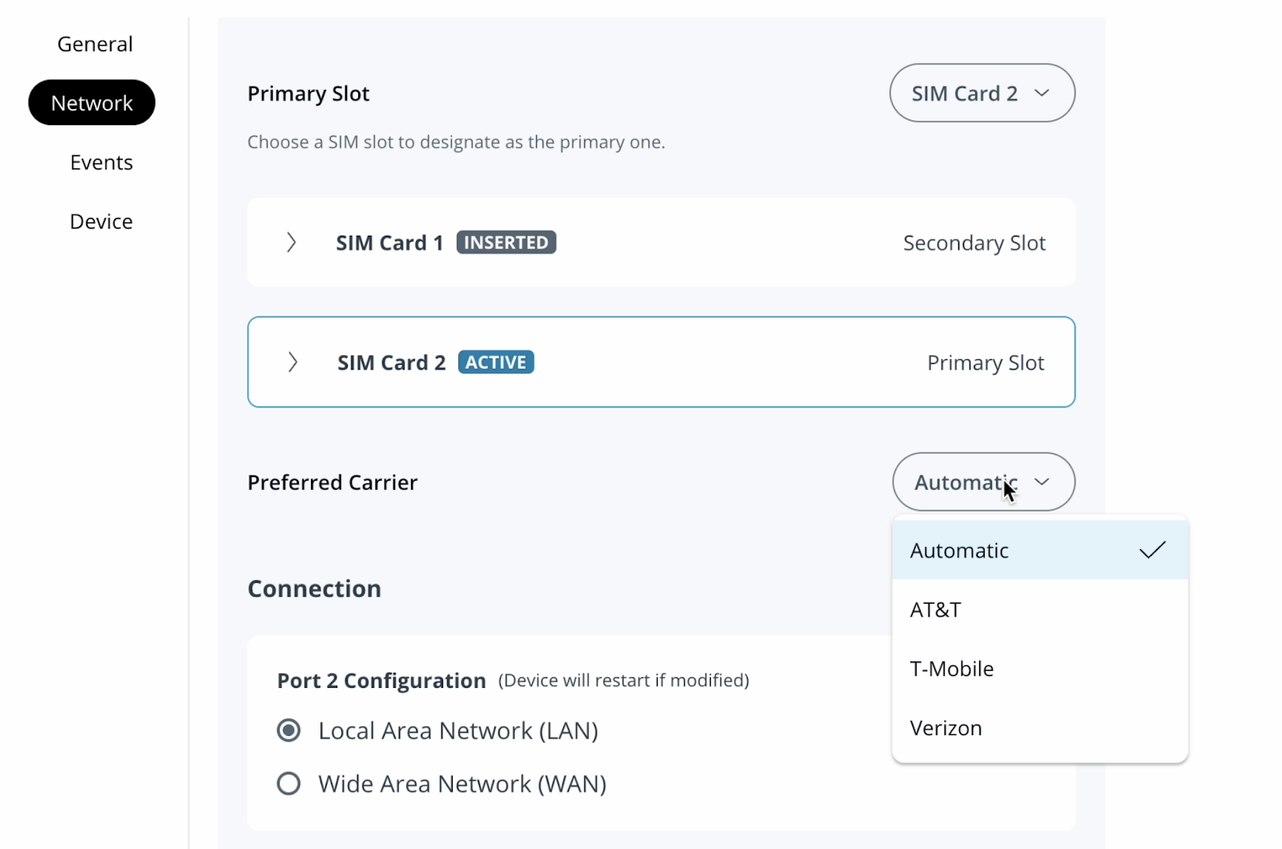Open the Primary Slot SIM Card 2 dropdown
The width and height of the screenshot is (1282, 849).
pyautogui.click(x=982, y=93)
